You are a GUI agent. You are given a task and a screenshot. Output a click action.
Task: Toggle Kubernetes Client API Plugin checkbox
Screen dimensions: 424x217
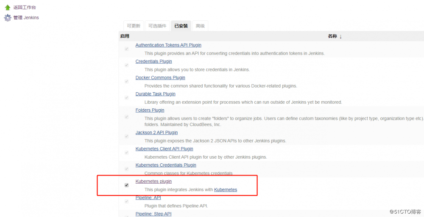click(x=126, y=153)
